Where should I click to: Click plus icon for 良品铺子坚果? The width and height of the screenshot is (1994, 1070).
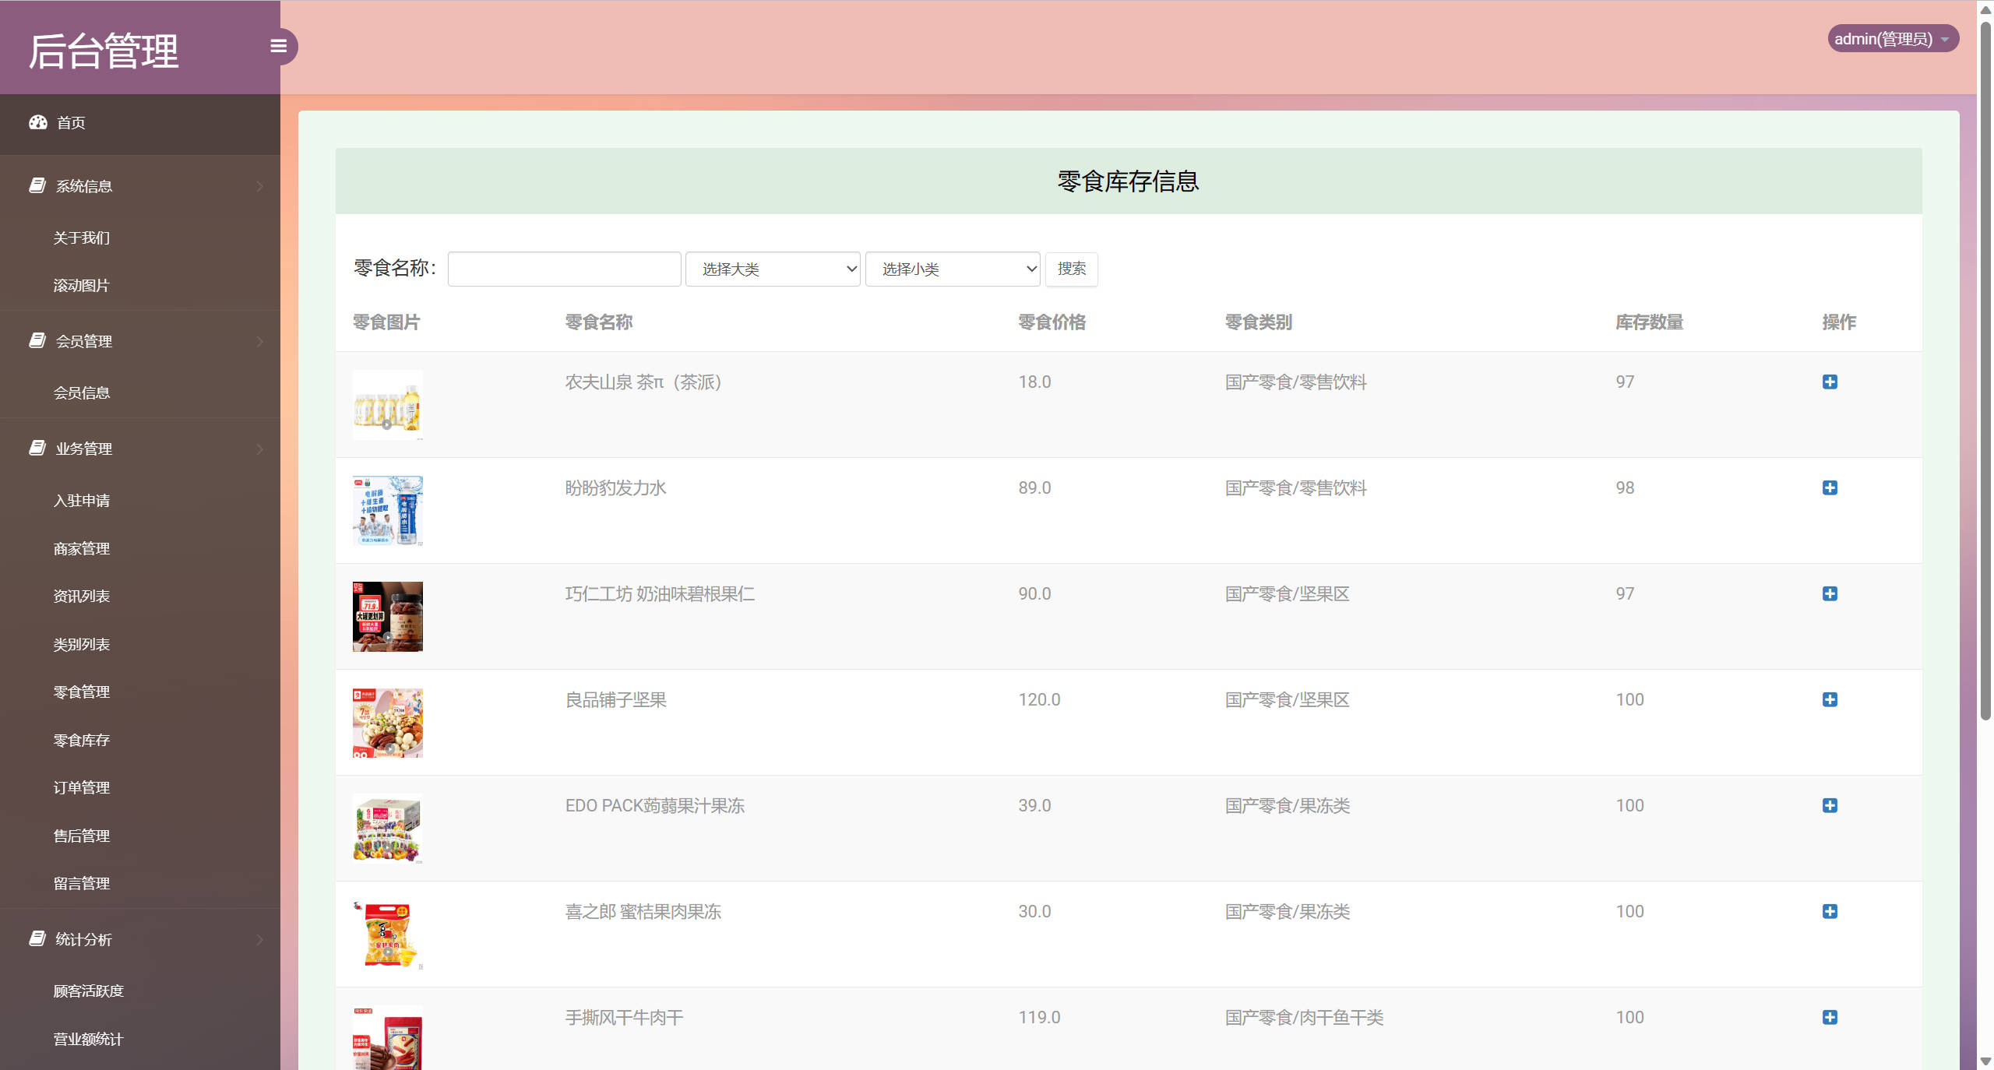(1830, 699)
